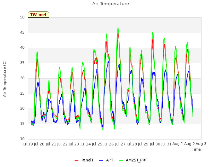Click the 20 y-axis tick label
This screenshot has width=222, height=167.
click(x=22, y=109)
